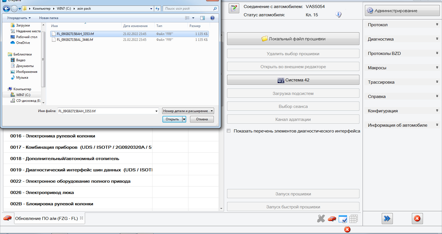Viewport: 442px width, 234px height.
Task: Click the search magnifier icon in dialog
Action: coord(215,9)
